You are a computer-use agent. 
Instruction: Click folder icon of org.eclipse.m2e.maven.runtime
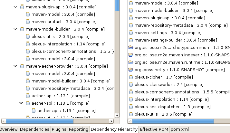tap(131, 62)
